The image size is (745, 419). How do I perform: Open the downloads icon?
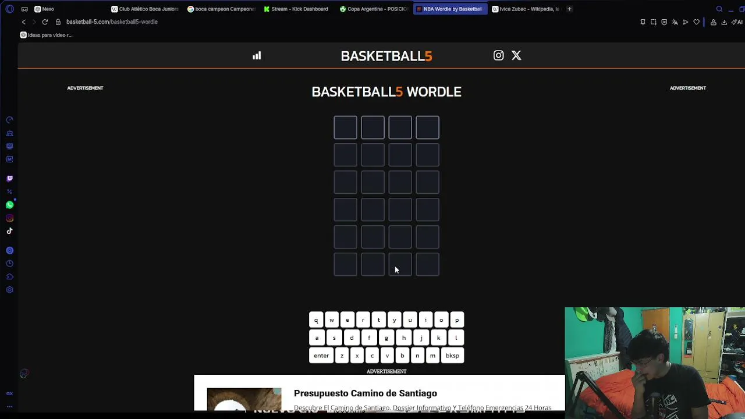pos(724,22)
